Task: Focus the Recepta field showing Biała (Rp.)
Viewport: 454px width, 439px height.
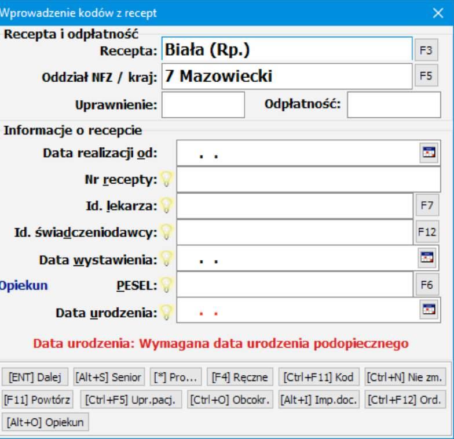Action: point(287,49)
